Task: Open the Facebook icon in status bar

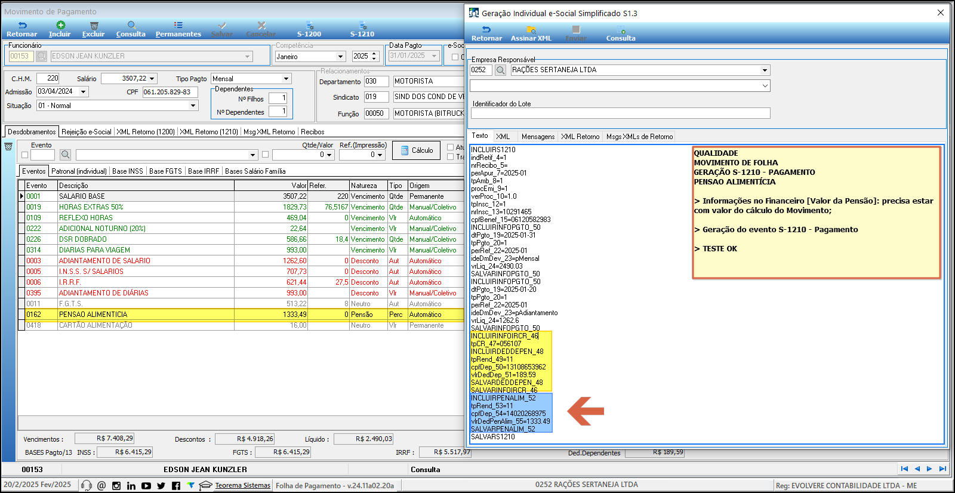Action: click(x=176, y=486)
